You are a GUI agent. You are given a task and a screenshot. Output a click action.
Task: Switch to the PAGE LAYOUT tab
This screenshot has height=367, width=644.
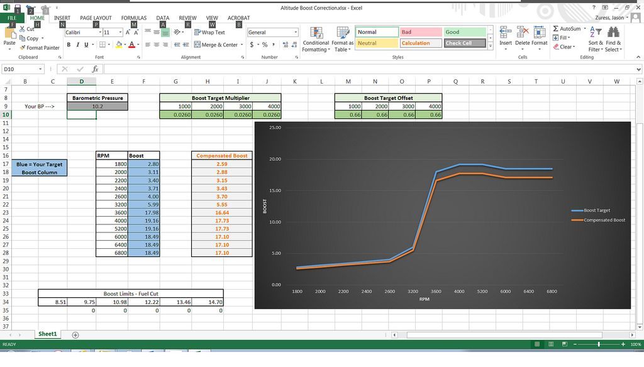click(96, 18)
